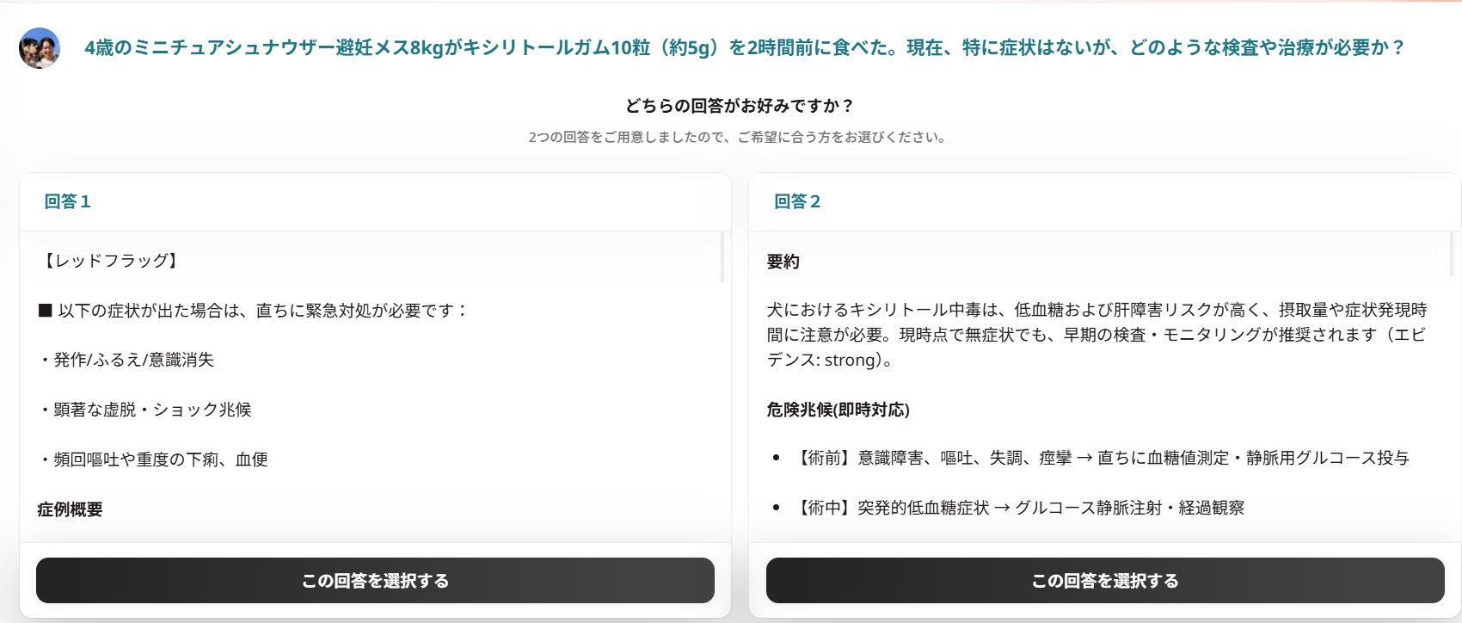This screenshot has height=623, width=1462.
Task: Click the 症例概要 heading in 回答1
Action: point(70,509)
